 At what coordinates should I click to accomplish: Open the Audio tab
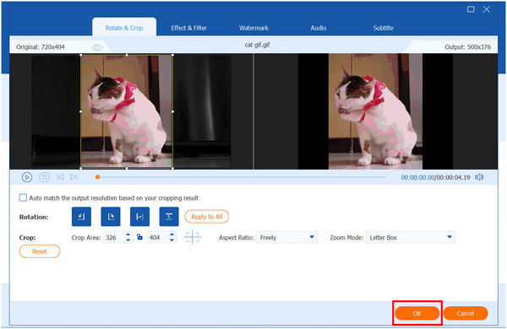point(319,28)
